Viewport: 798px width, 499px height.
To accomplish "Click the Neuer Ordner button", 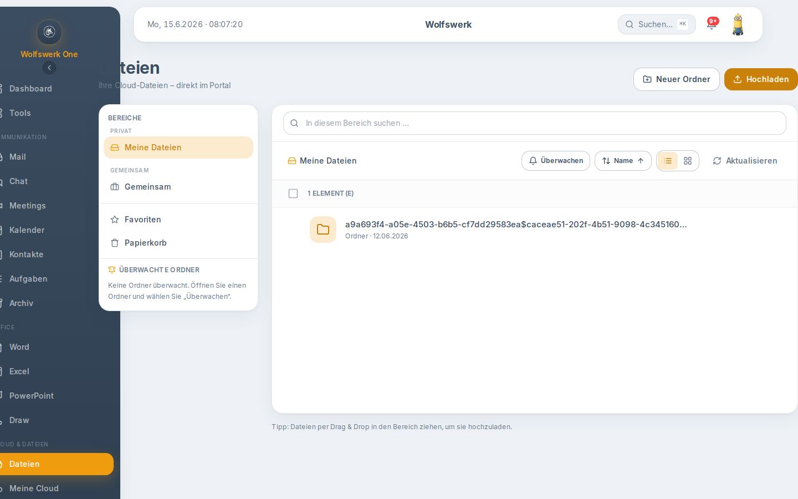I will [x=677, y=79].
